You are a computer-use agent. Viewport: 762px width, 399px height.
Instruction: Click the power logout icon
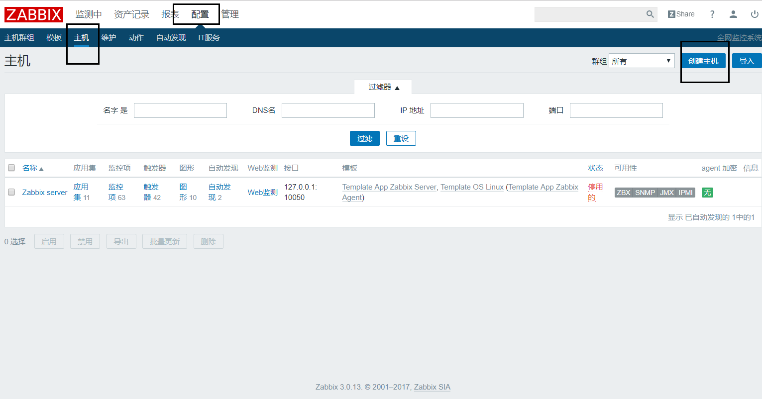tap(755, 14)
